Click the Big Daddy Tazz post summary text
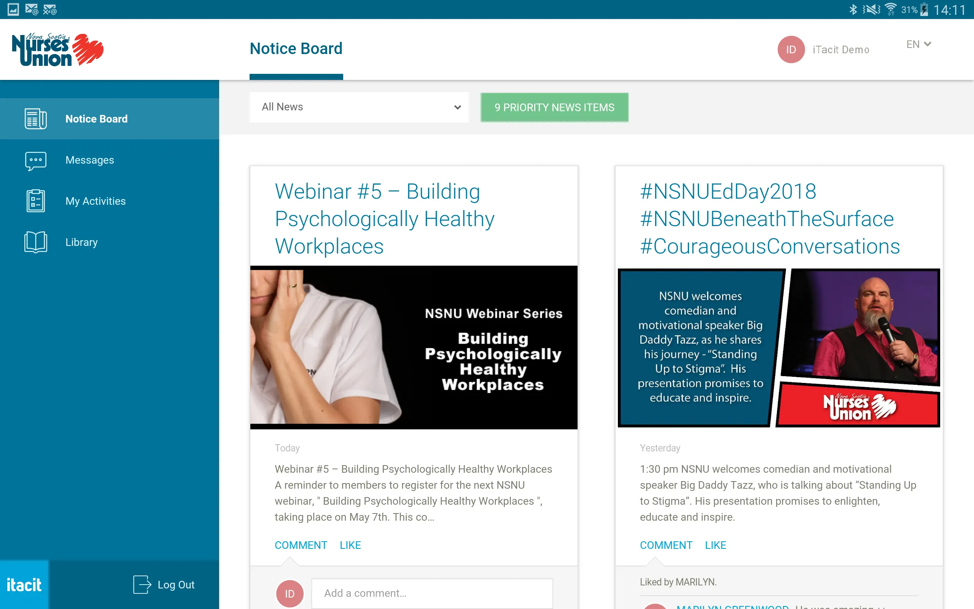The height and width of the screenshot is (609, 974). pyautogui.click(x=778, y=493)
